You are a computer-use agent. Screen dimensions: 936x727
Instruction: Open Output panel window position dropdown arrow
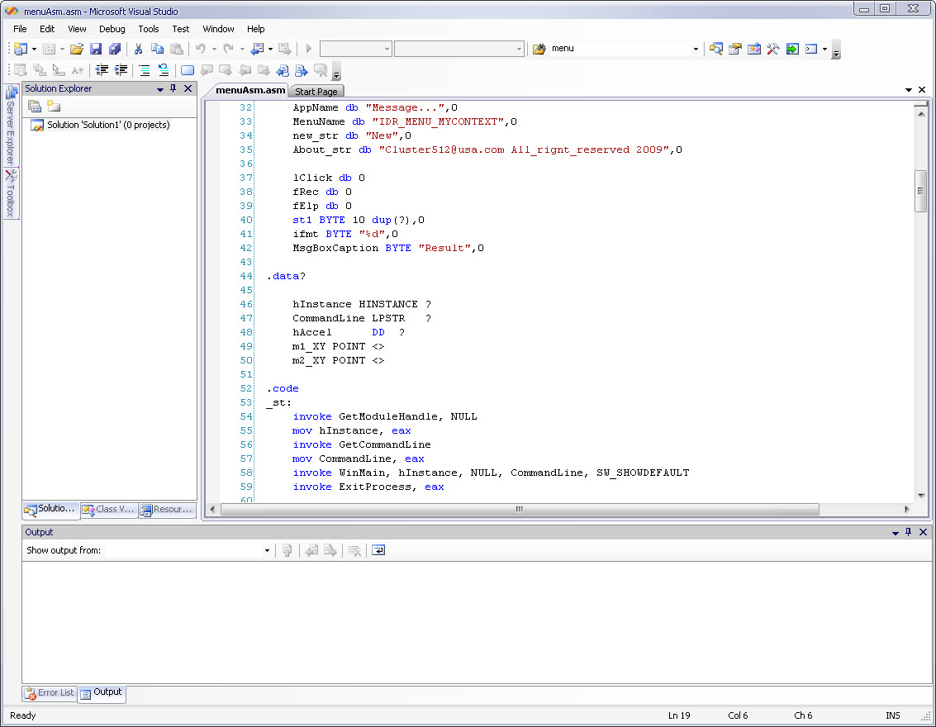pyautogui.click(x=896, y=532)
